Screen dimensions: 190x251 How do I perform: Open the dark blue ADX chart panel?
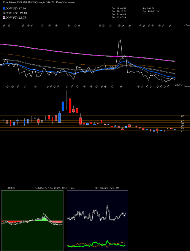coord(97,221)
